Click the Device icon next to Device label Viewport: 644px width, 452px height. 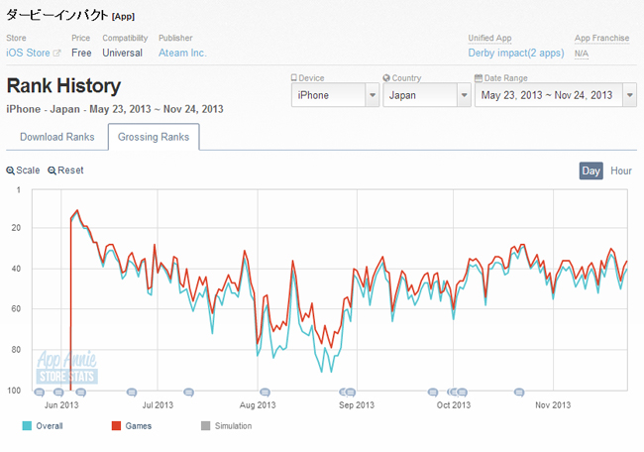pos(293,77)
